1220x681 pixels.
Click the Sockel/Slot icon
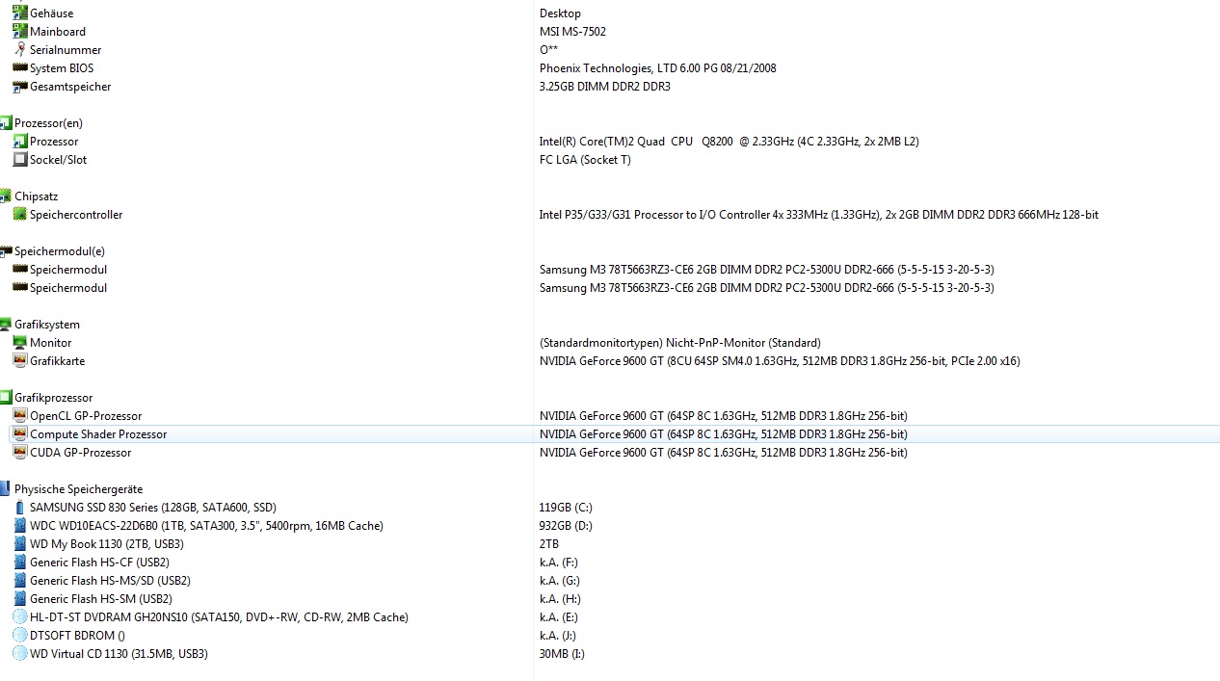[20, 160]
